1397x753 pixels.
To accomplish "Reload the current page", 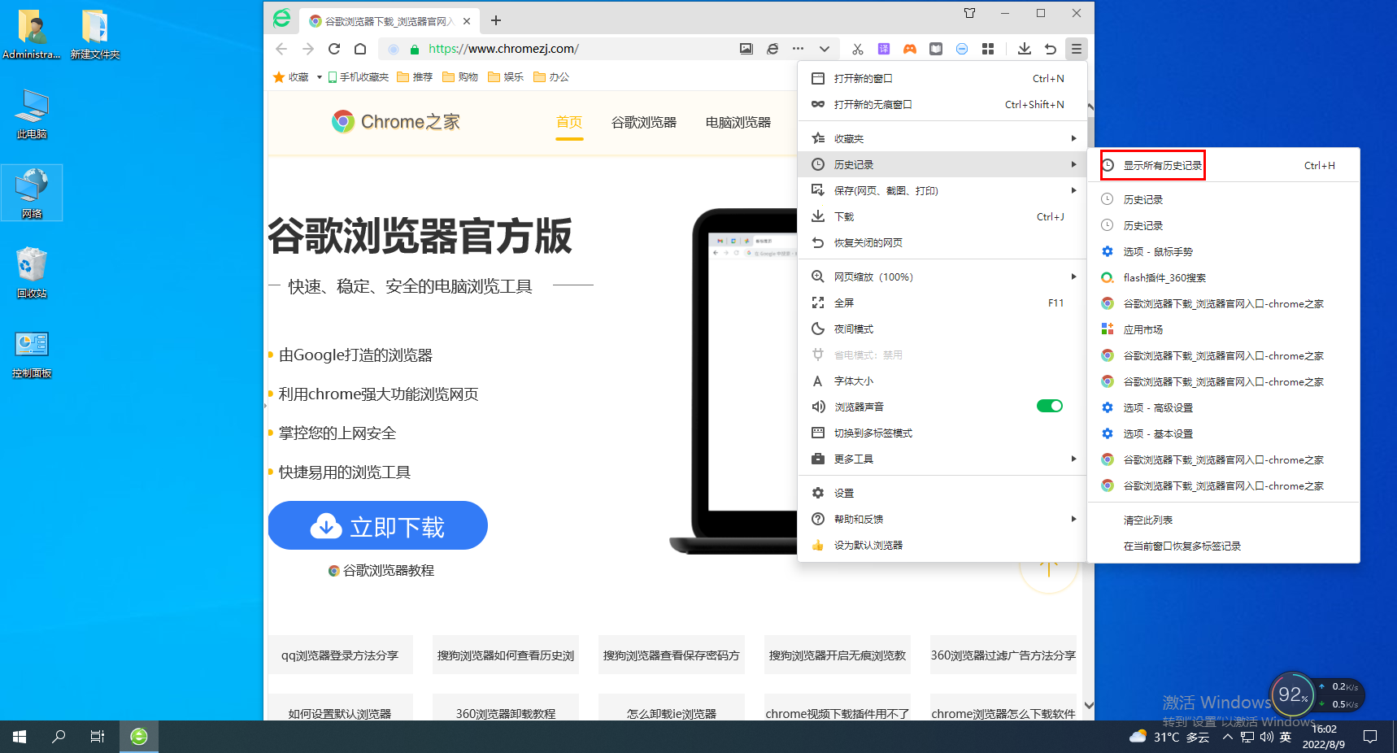I will click(x=334, y=49).
